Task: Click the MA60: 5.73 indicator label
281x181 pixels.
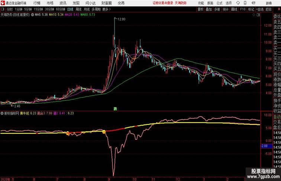Action: [x=88, y=15]
